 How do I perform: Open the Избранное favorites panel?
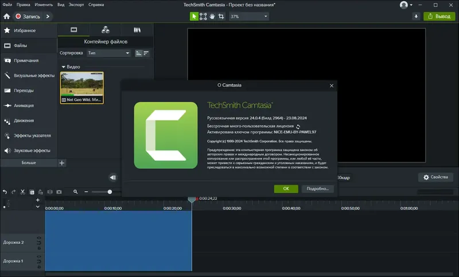pos(28,30)
